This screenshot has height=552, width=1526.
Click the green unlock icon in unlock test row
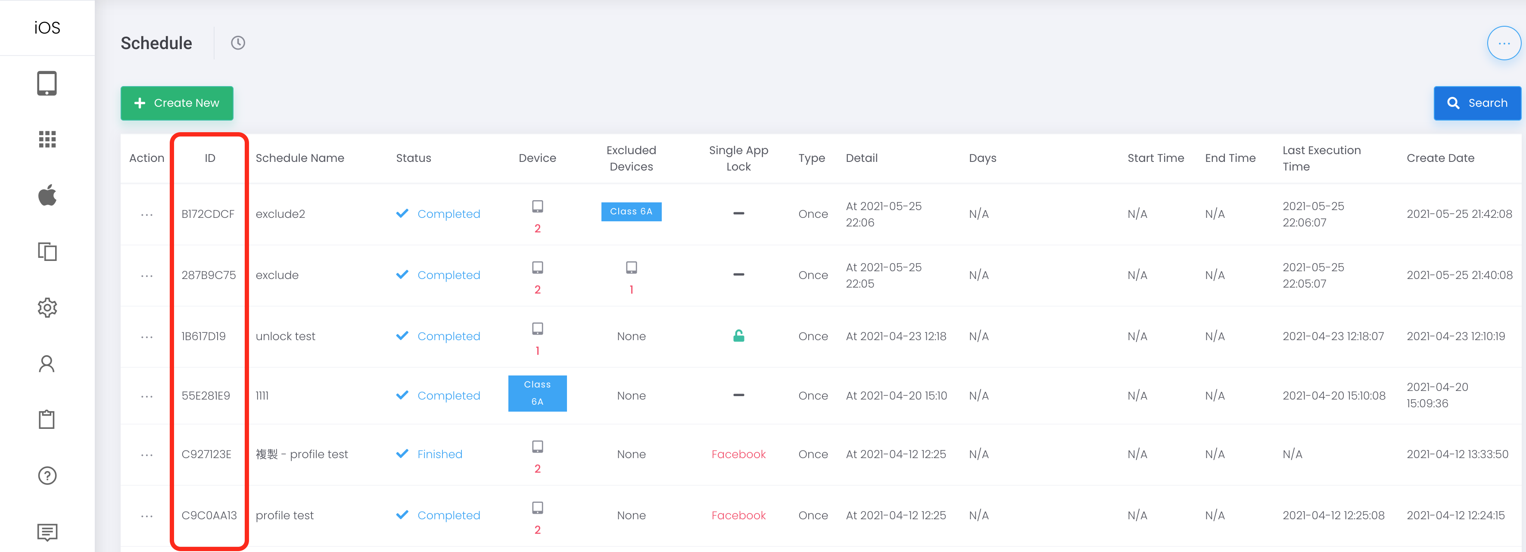(739, 336)
